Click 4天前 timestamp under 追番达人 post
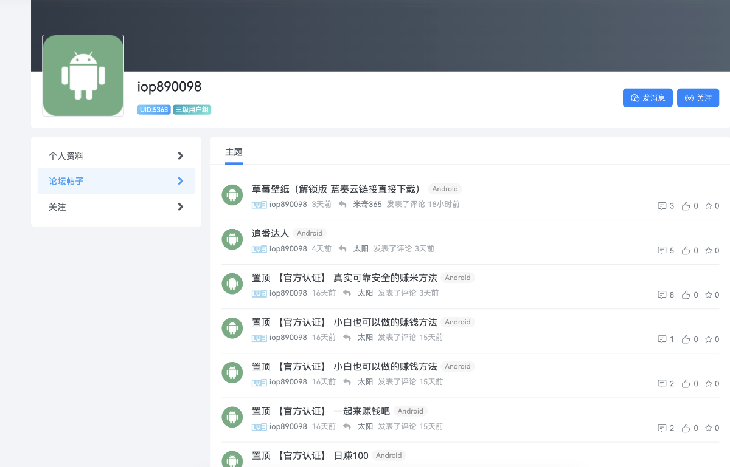 tap(321, 249)
